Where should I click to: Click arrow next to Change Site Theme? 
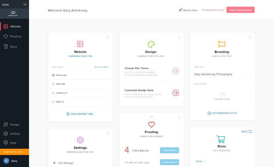tap(176, 71)
